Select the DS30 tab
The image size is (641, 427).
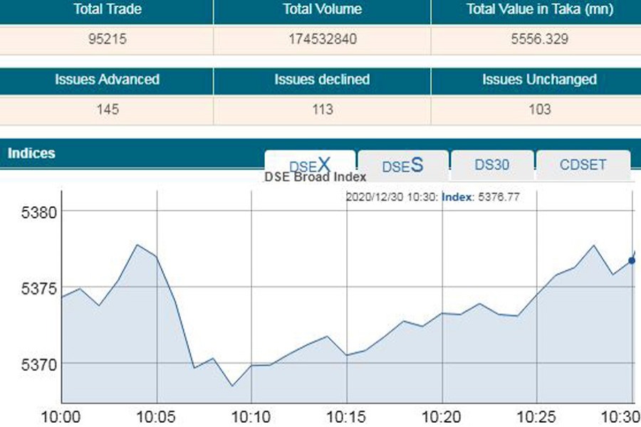tap(492, 164)
